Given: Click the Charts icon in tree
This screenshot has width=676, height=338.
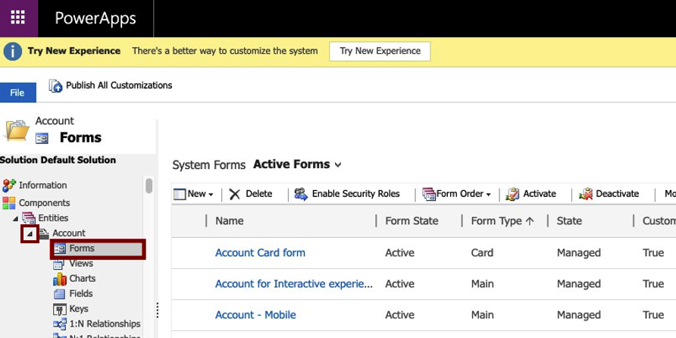Looking at the screenshot, I should click(x=60, y=279).
